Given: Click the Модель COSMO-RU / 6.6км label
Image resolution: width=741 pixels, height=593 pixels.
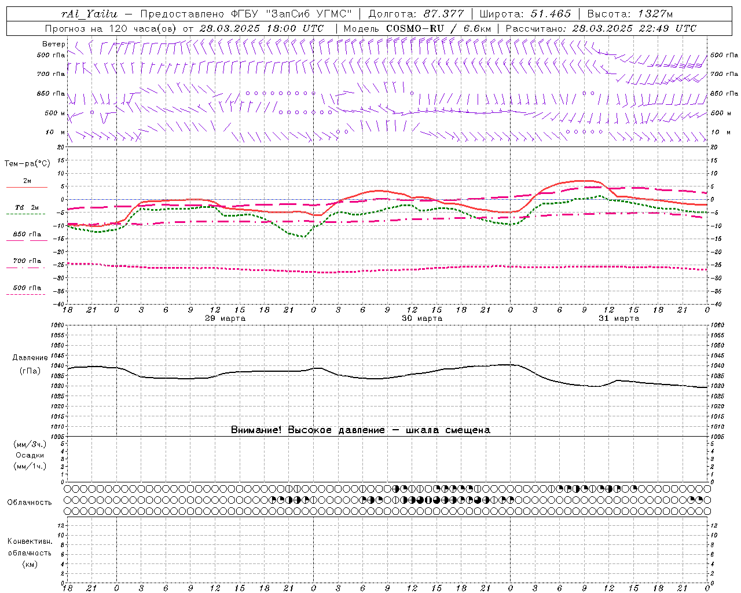Looking at the screenshot, I should (x=417, y=28).
